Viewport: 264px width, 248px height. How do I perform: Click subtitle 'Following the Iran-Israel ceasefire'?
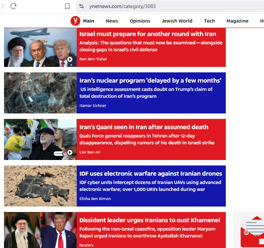(x=147, y=232)
